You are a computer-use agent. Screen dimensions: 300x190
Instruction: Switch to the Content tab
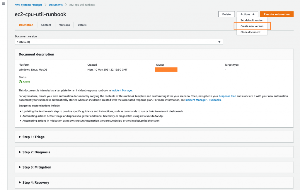[x=46, y=25]
